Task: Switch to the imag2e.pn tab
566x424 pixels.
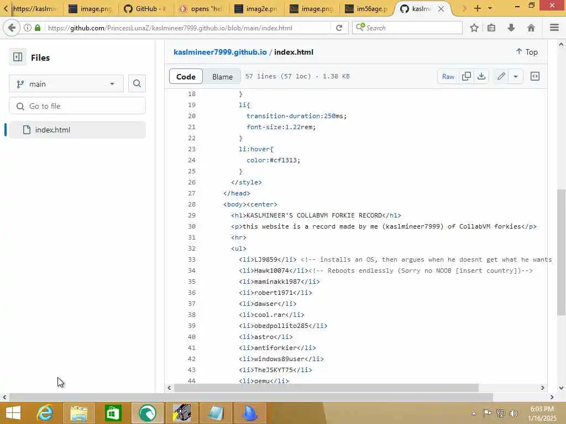Action: [x=256, y=9]
